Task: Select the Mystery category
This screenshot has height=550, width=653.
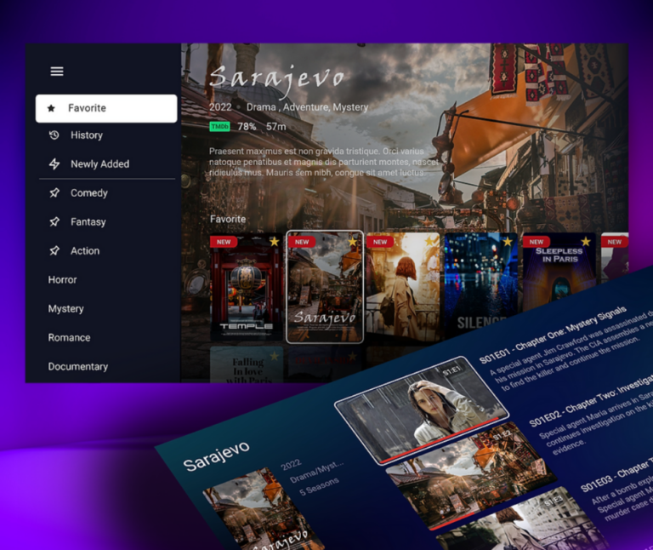Action: (x=65, y=309)
